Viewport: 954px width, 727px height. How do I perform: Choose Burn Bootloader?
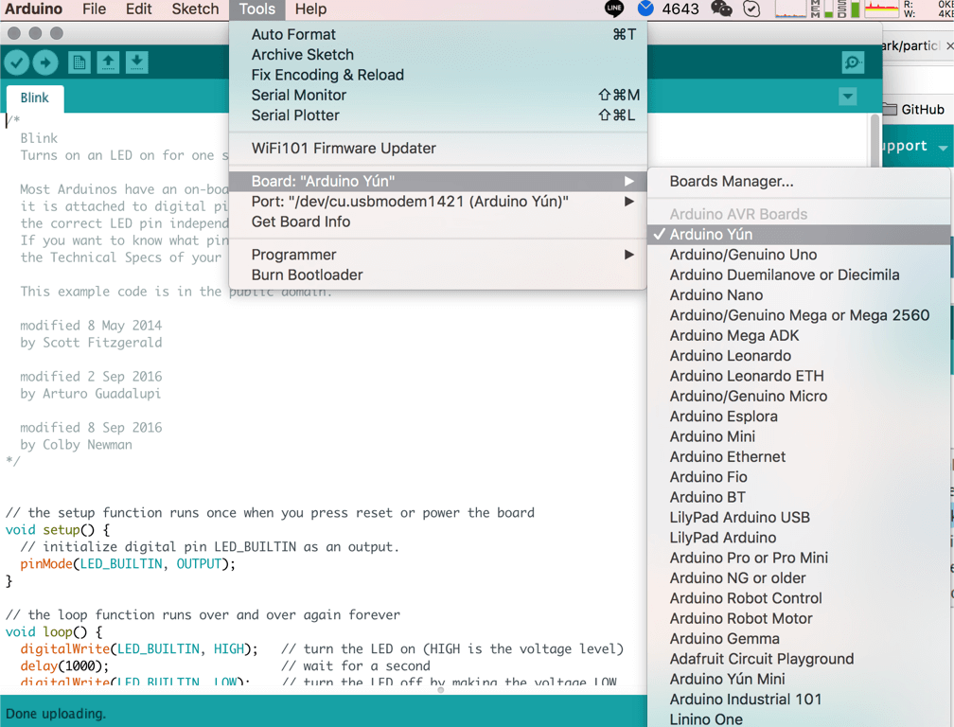(x=438, y=275)
